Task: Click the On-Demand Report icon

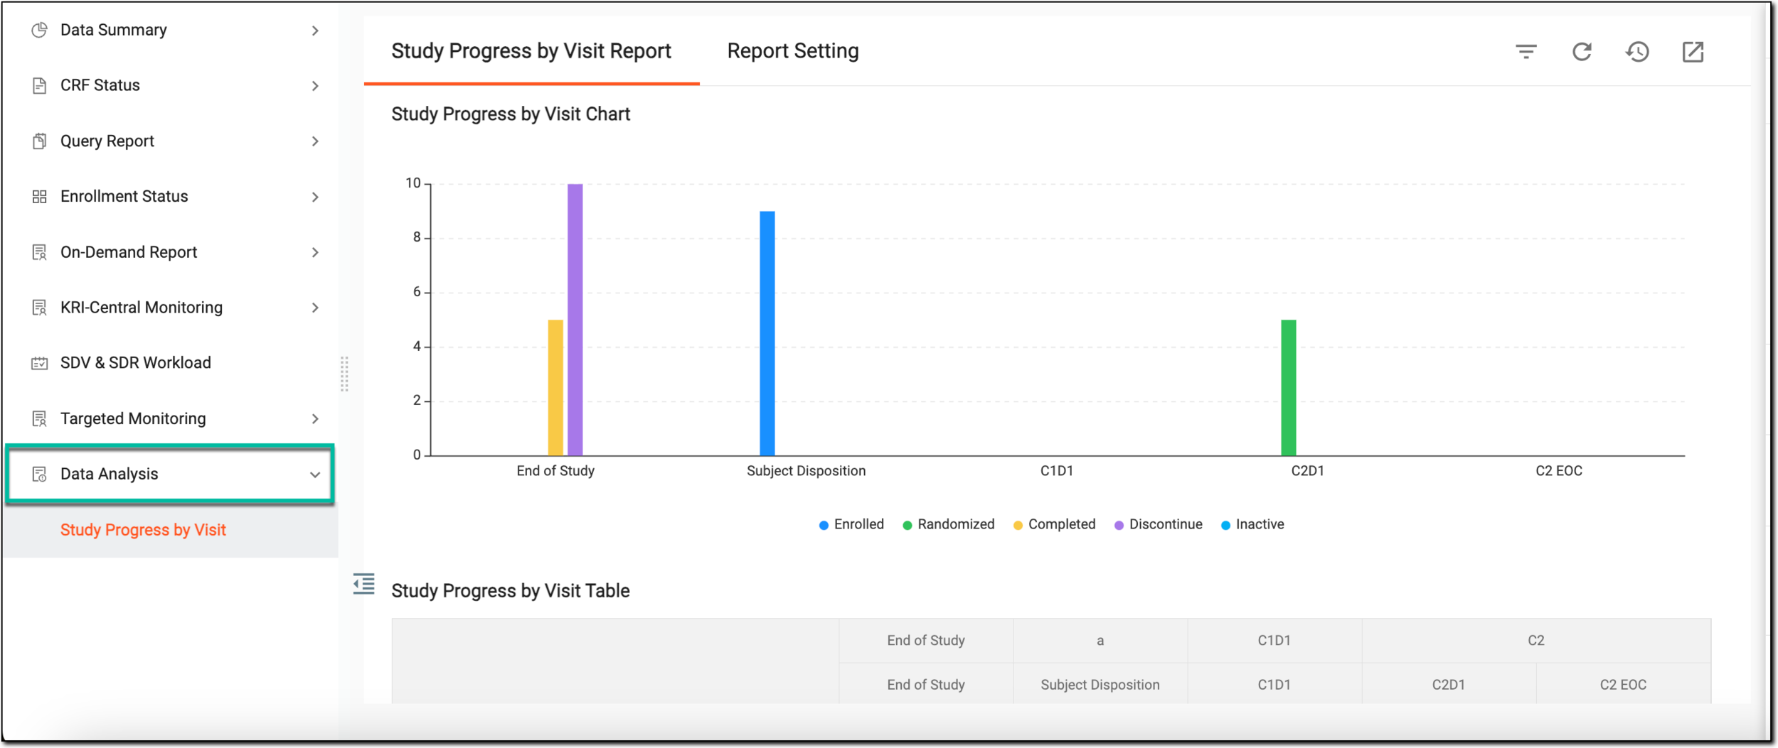Action: (40, 252)
